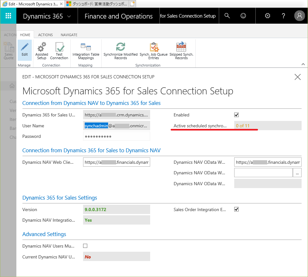Run Test Connection
Screen dimensions: 308x277
(x=59, y=51)
